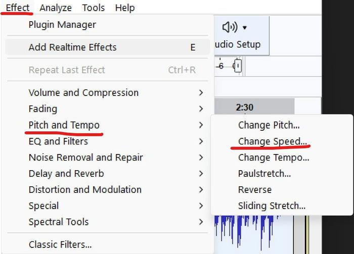Click the 2:30 mark on timeline ruler
354x254 pixels.
tap(244, 107)
